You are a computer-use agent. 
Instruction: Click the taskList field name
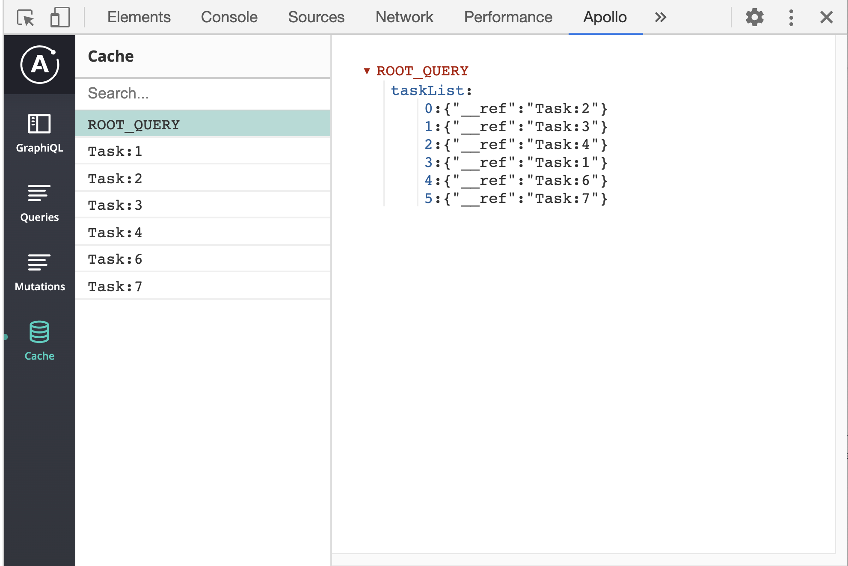point(427,90)
